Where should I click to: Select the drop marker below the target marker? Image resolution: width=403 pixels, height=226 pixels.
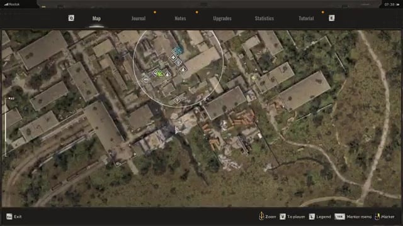(x=183, y=69)
